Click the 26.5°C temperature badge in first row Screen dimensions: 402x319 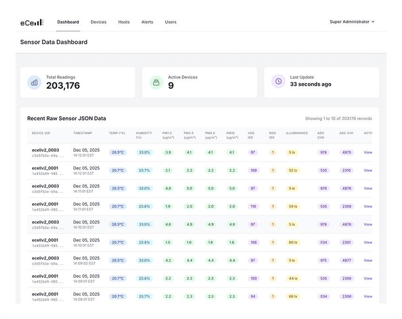pyautogui.click(x=118, y=152)
